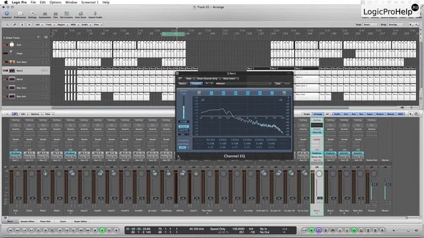Image resolution: width=424 pixels, height=238 pixels.
Task: Toggle Automation view in the toolbar
Action: [x=45, y=15]
